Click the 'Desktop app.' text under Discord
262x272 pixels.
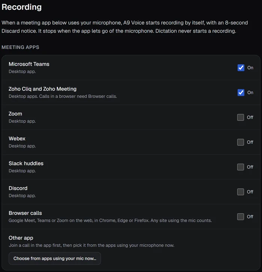(22, 196)
